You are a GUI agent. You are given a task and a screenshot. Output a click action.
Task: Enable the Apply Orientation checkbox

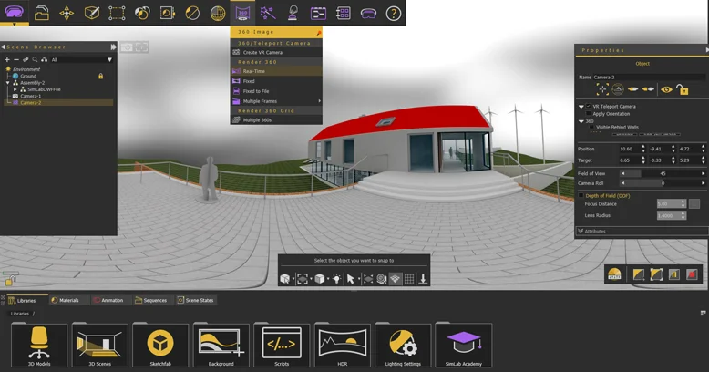[x=588, y=114]
